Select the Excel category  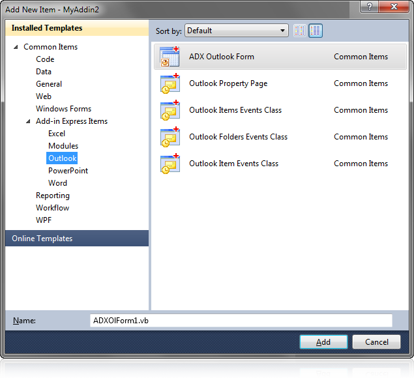(57, 134)
